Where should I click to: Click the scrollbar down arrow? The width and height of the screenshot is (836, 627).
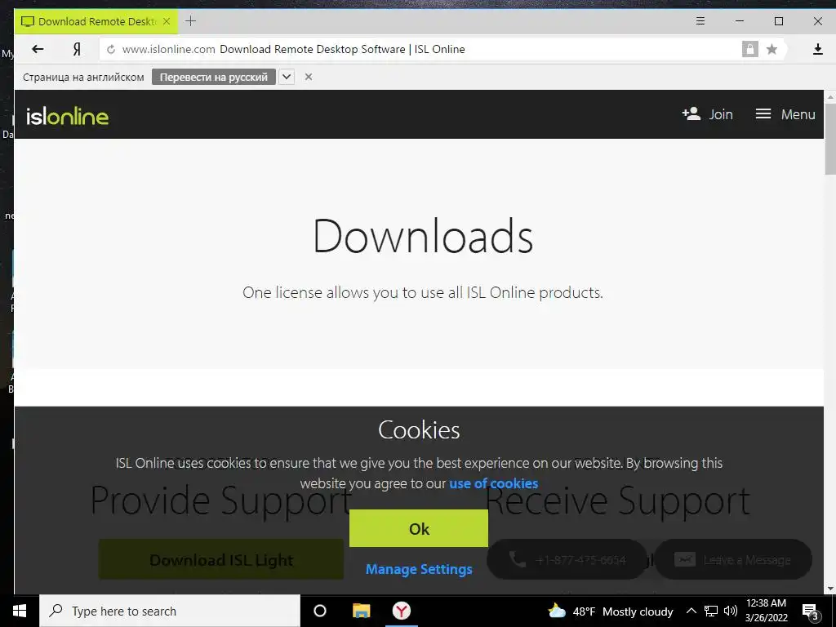point(830,589)
